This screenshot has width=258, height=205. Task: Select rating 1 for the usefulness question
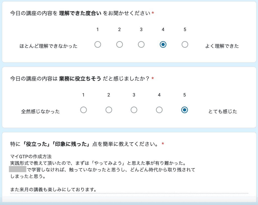[x=83, y=110]
